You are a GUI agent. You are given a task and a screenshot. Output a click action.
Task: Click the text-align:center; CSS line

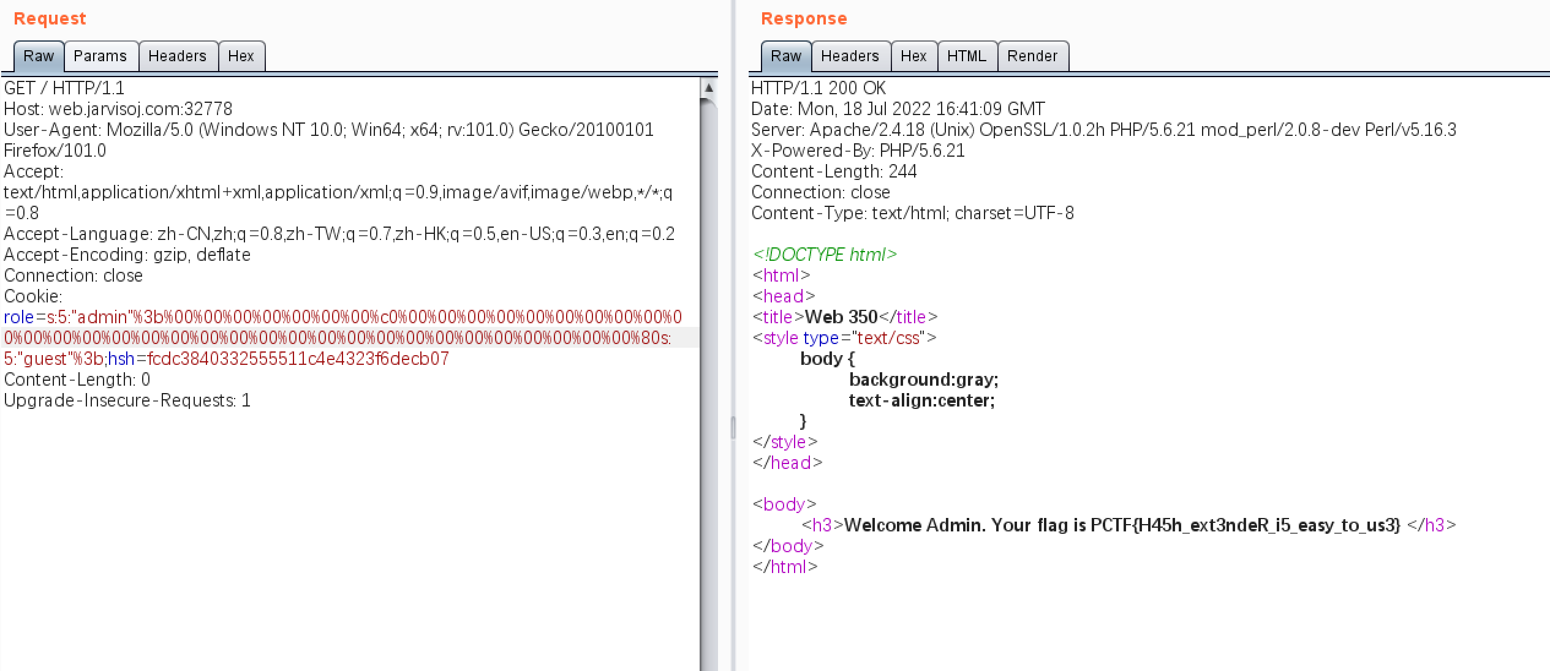[x=922, y=400]
